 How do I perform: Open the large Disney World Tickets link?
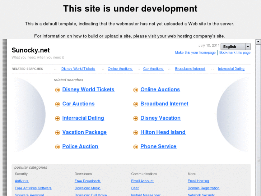[x=88, y=90]
